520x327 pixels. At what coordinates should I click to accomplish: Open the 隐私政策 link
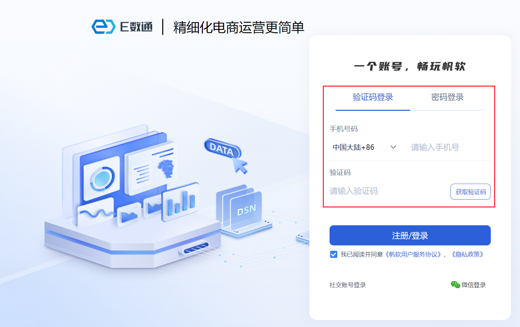(x=468, y=254)
